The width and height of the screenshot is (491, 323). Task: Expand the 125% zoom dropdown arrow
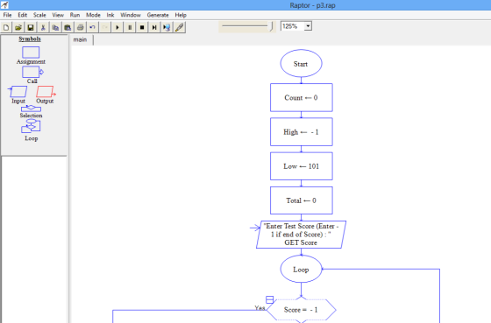tap(308, 26)
